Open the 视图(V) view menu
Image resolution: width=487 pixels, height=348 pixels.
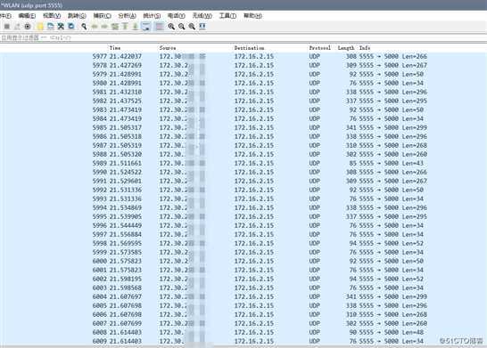pyautogui.click(x=52, y=15)
